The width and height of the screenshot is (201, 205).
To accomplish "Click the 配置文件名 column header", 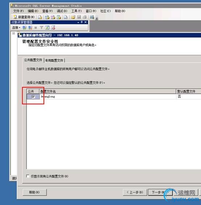I will pos(108,91).
